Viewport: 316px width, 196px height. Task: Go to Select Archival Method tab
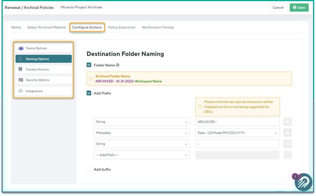[x=46, y=27]
